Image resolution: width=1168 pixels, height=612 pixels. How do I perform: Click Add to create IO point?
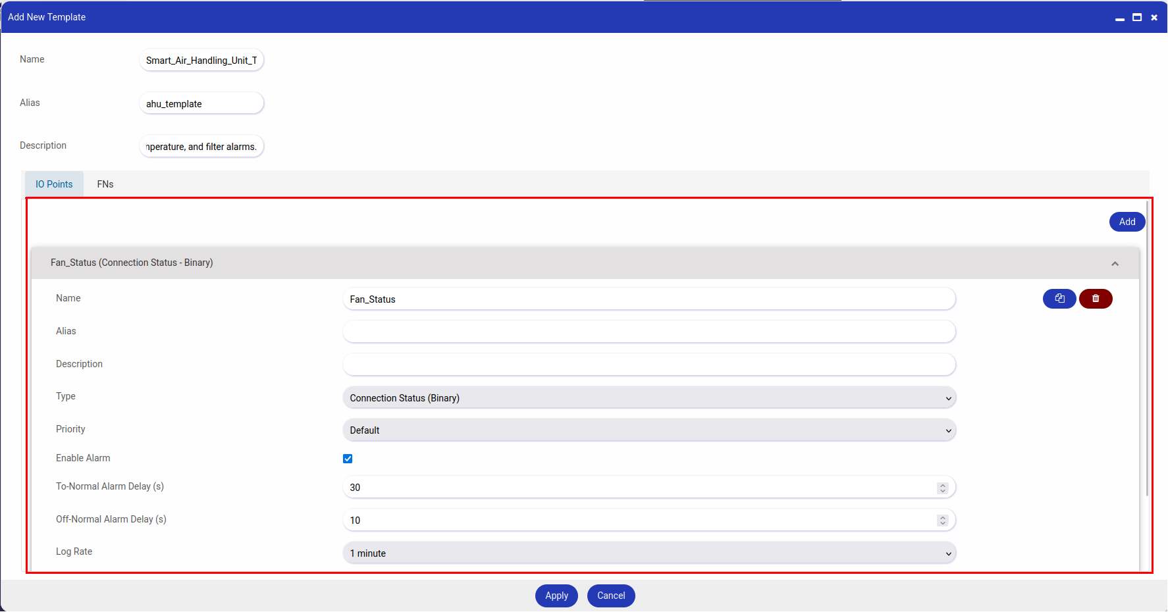point(1127,222)
